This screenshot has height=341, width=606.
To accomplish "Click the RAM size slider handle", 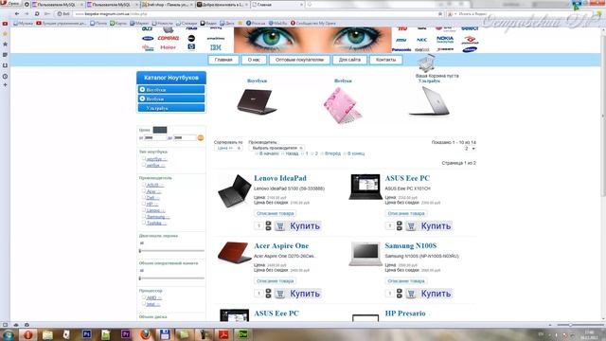I will click(x=140, y=278).
